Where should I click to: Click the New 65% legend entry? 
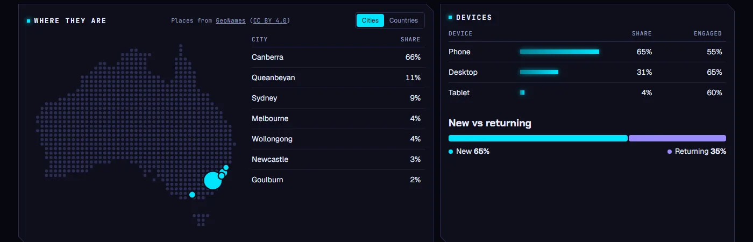pyautogui.click(x=469, y=152)
